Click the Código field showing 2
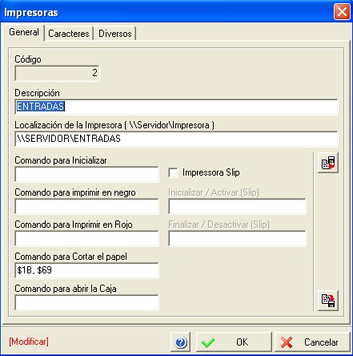Image resolution: width=353 pixels, height=356 pixels. pos(57,73)
